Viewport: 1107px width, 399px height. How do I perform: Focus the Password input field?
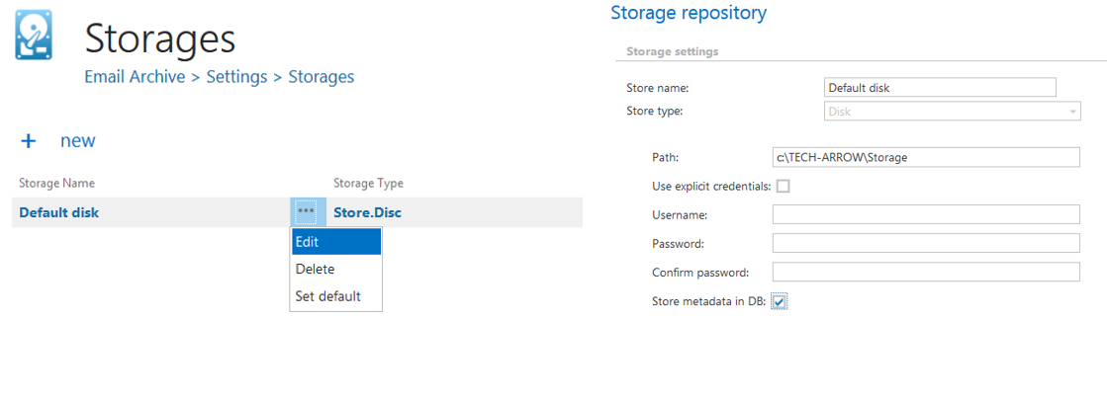pos(926,243)
